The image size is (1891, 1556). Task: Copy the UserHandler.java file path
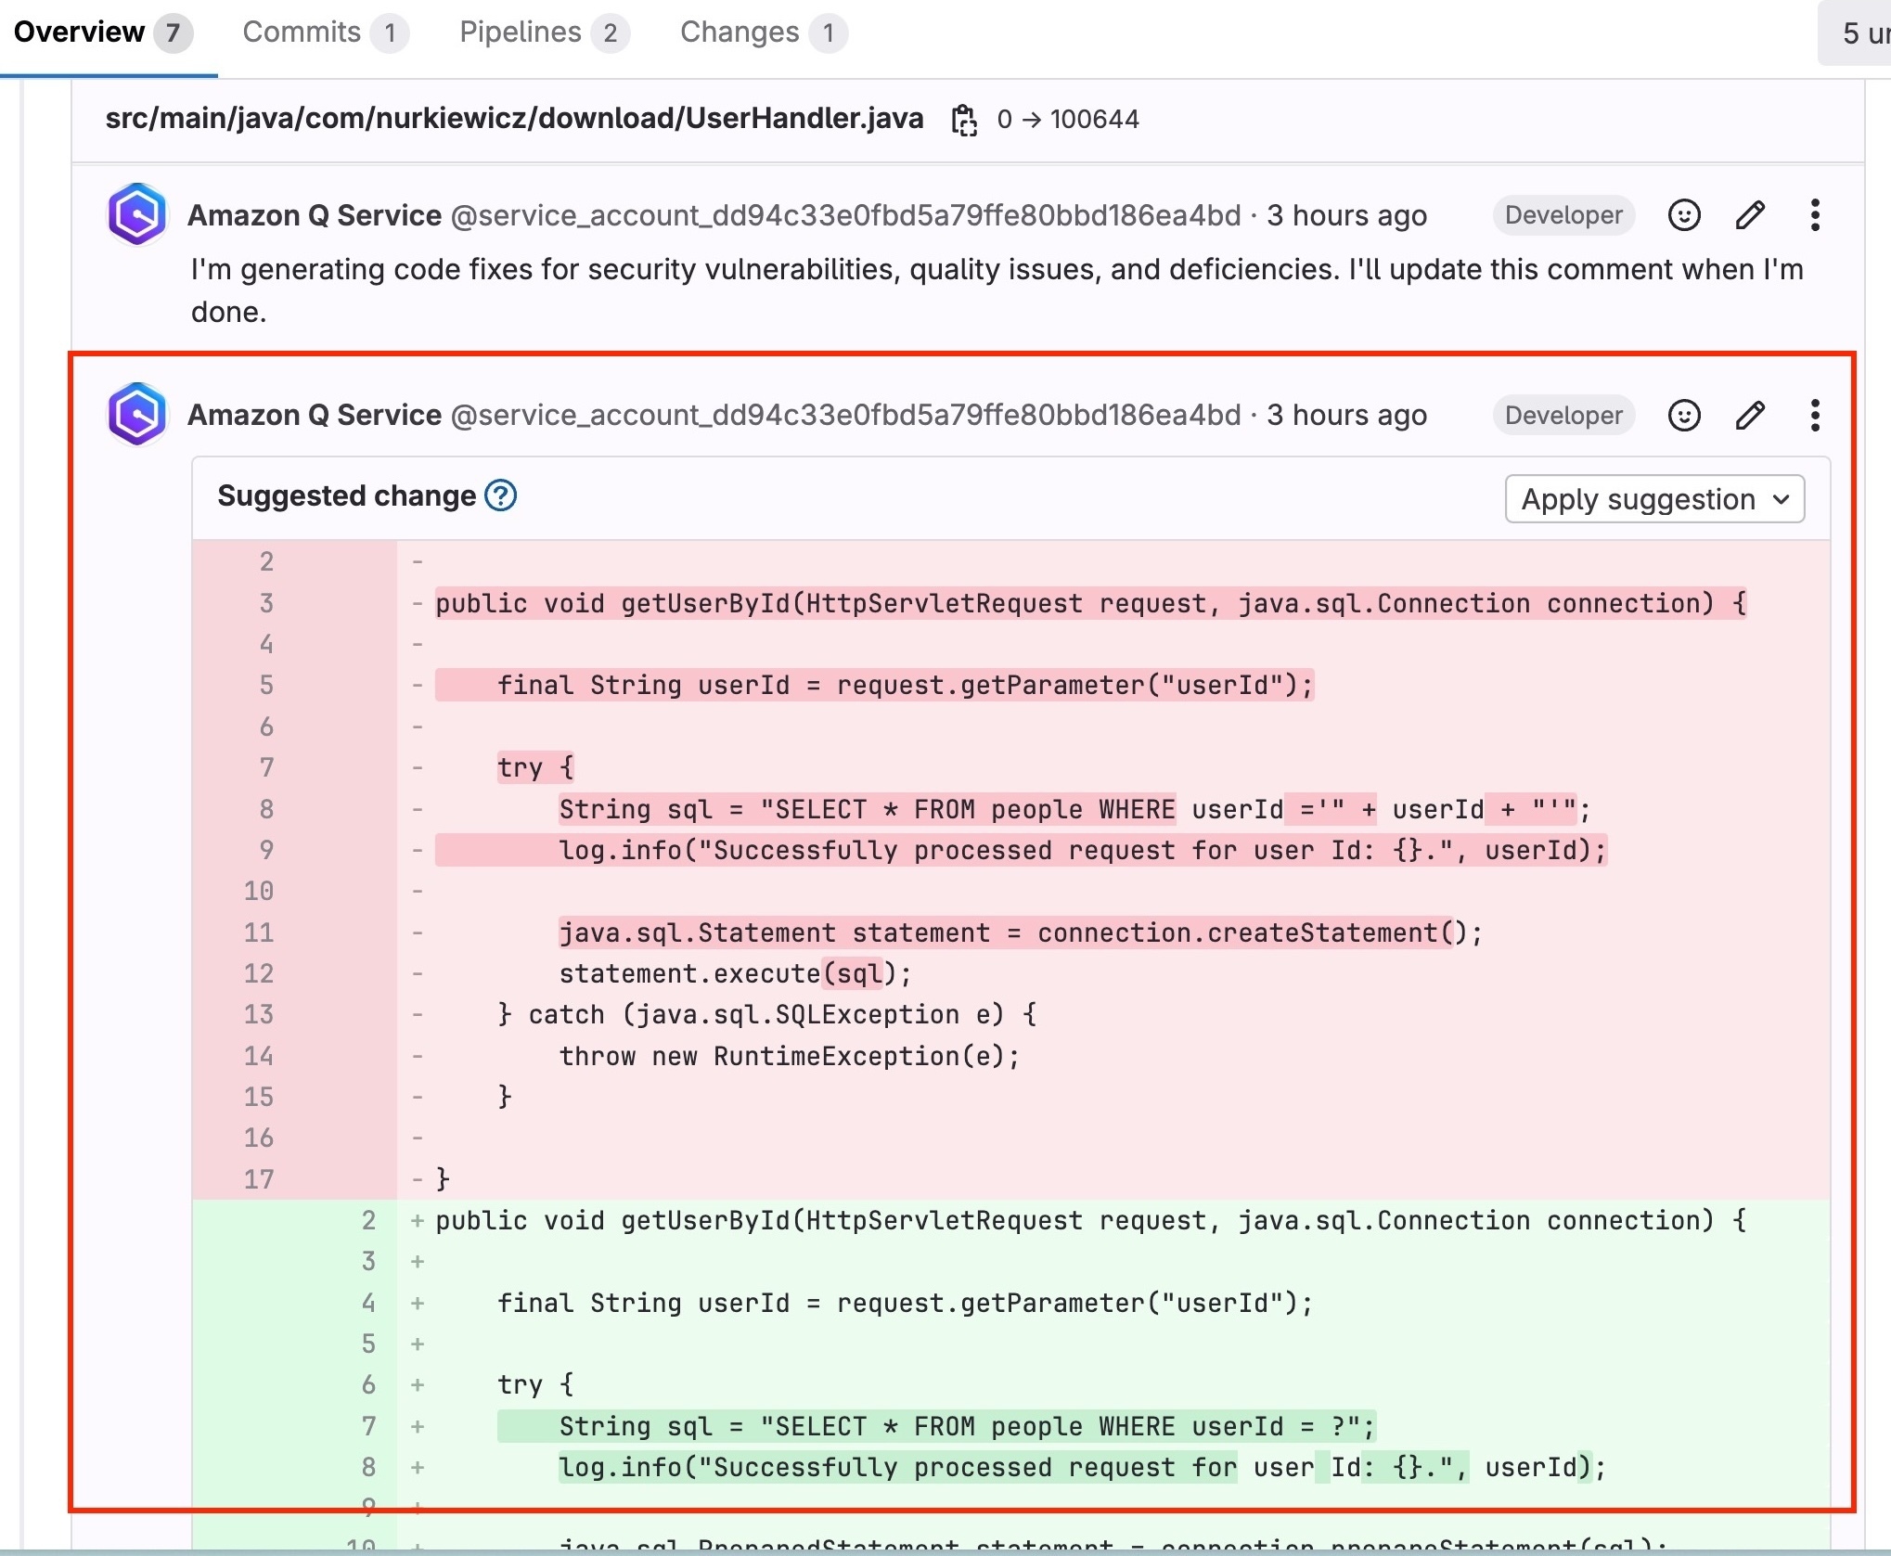pos(965,120)
